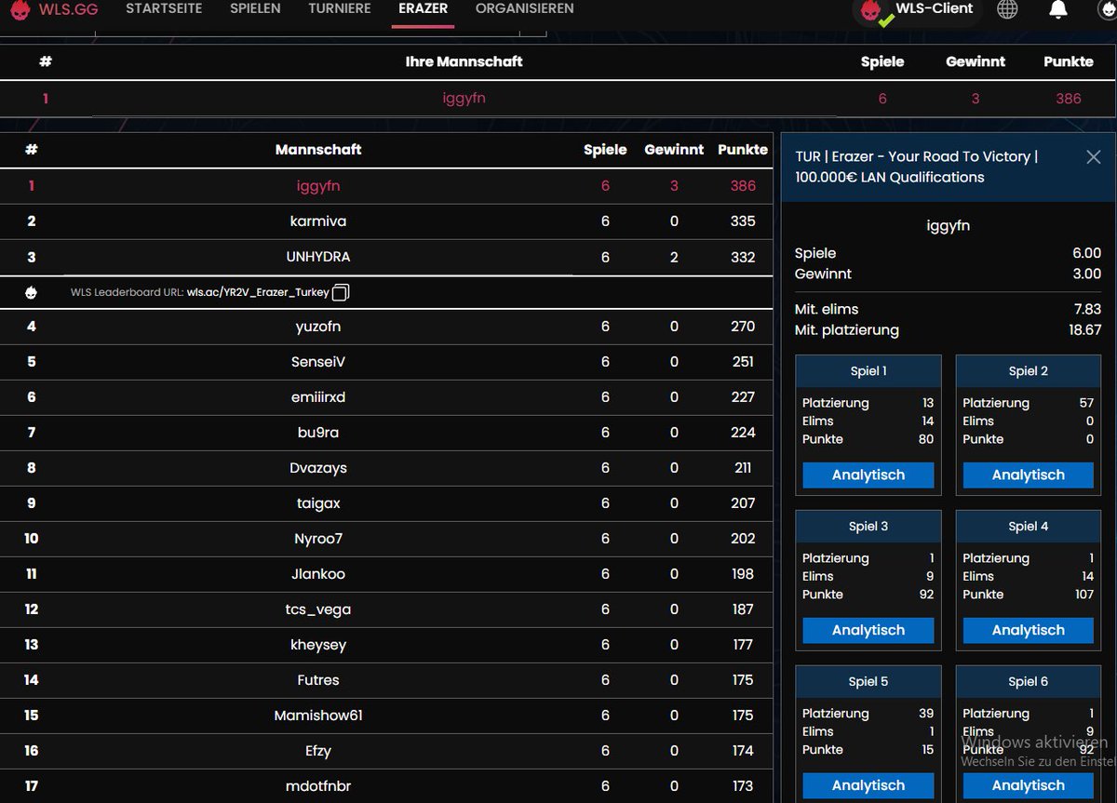Image resolution: width=1117 pixels, height=803 pixels.
Task: Click the Spiel 1 card header
Action: pos(868,371)
